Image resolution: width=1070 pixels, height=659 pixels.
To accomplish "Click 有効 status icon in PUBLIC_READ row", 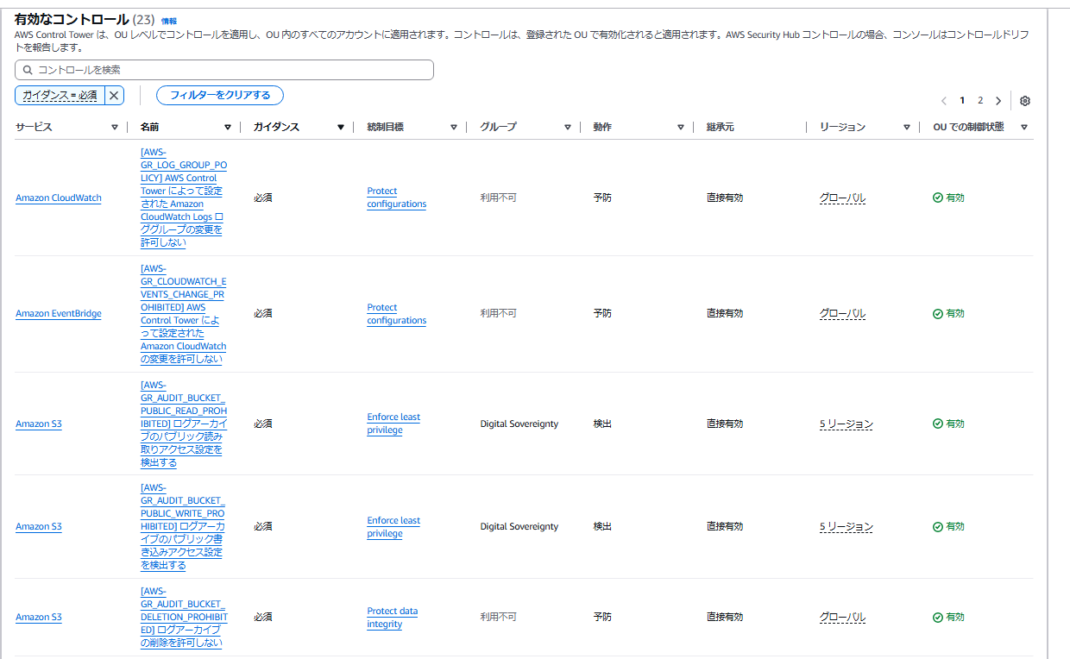I will (x=938, y=424).
